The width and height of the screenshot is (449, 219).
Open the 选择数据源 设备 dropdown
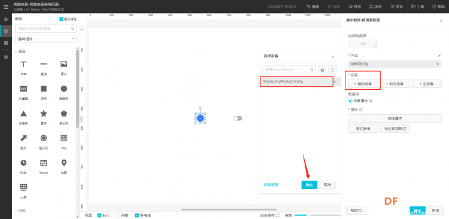click(363, 44)
